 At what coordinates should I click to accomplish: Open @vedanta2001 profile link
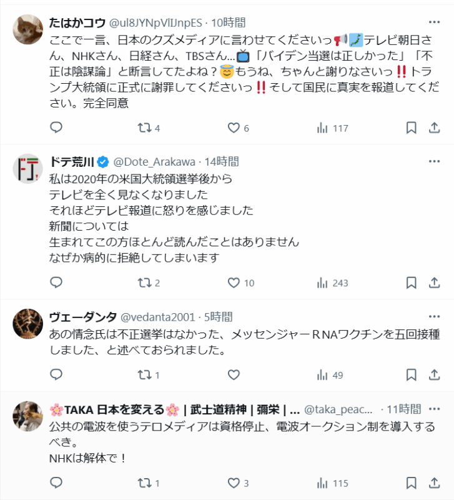(x=157, y=317)
